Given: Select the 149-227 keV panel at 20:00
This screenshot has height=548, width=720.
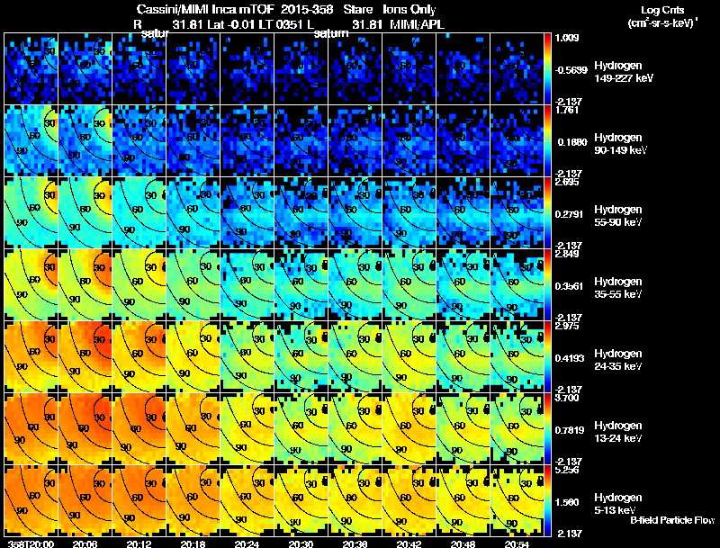Looking at the screenshot, I should pyautogui.click(x=31, y=69).
